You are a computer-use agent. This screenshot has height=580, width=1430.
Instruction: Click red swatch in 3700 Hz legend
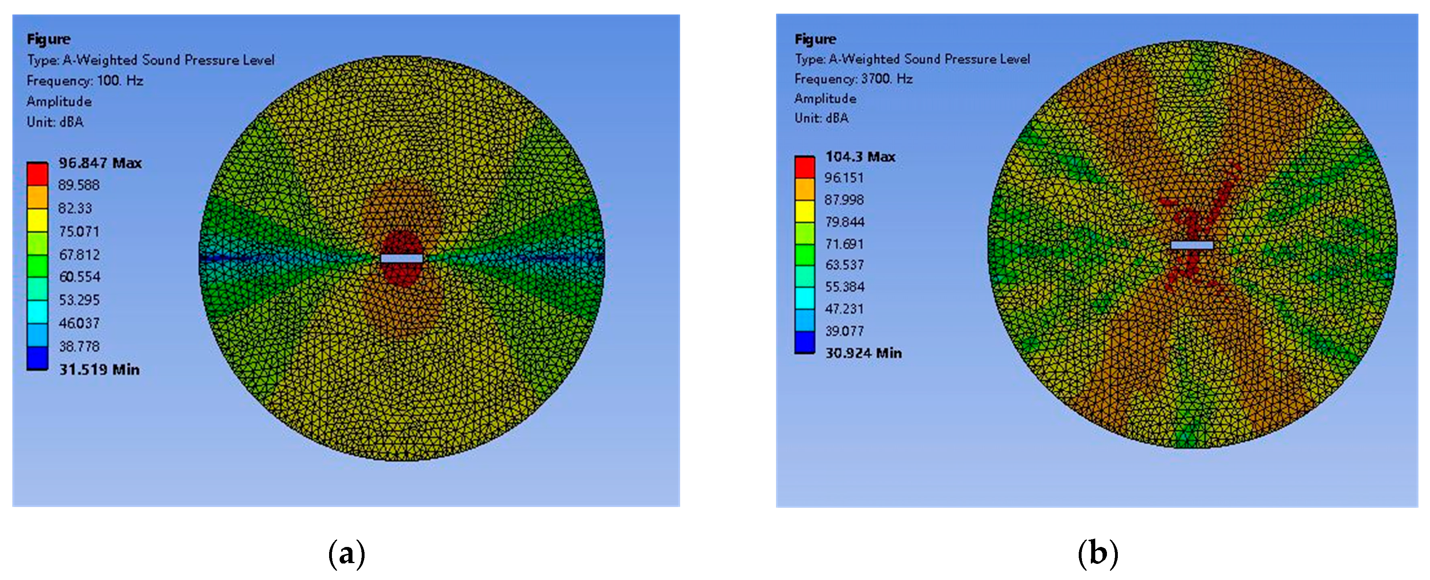coord(804,167)
